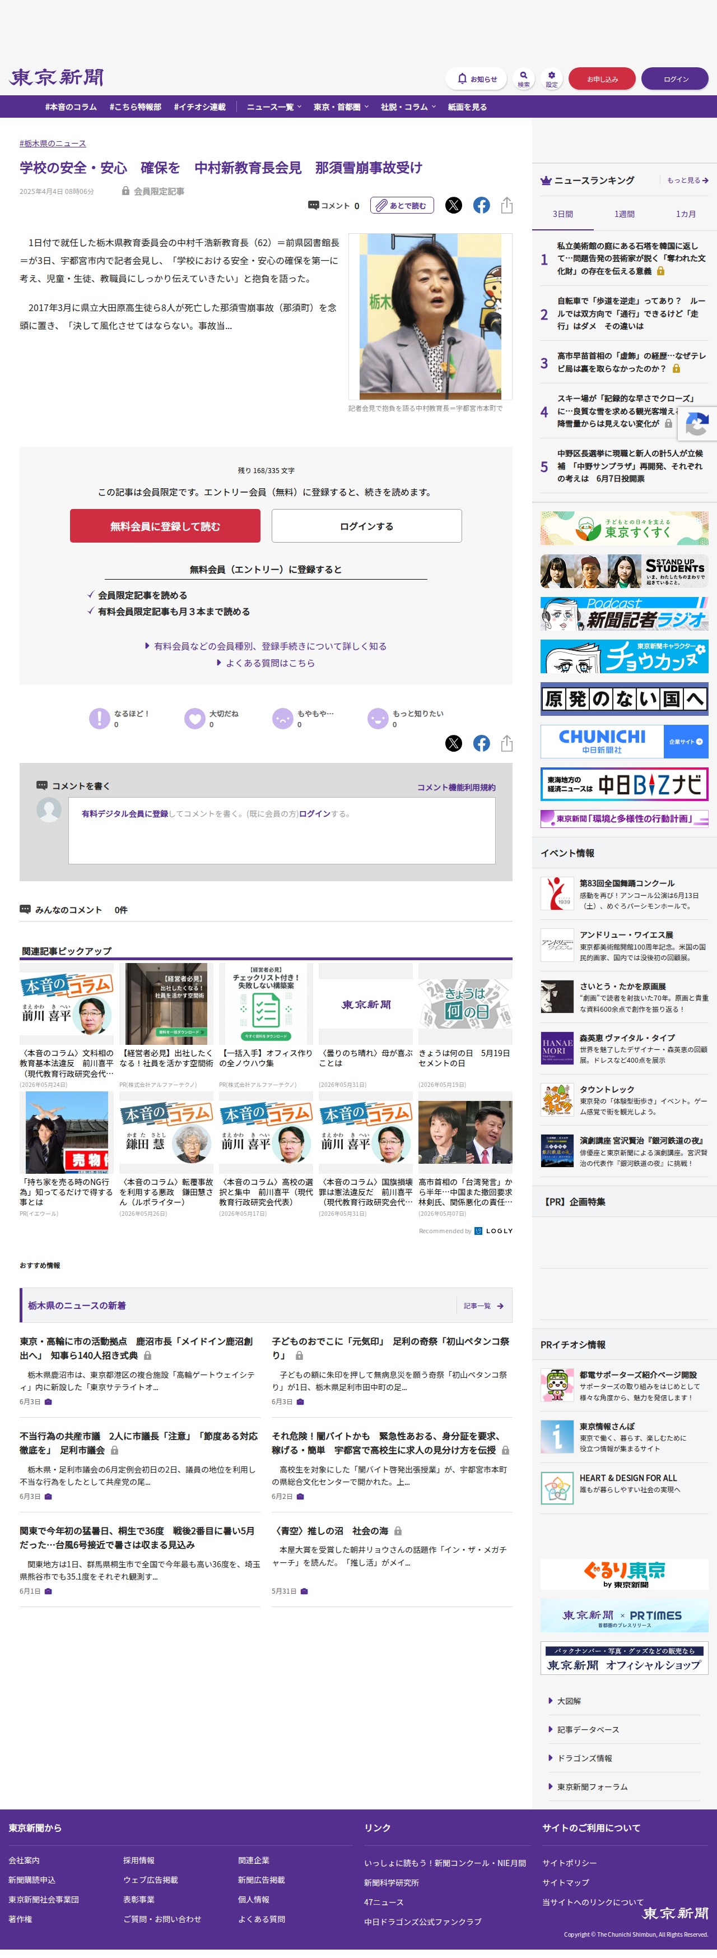Open #本音のコラム nav item
Viewport: 717px width, 1958px height.
tap(71, 107)
